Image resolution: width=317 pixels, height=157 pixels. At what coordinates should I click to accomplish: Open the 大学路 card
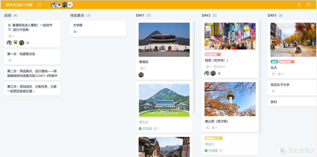pyautogui.click(x=98, y=28)
